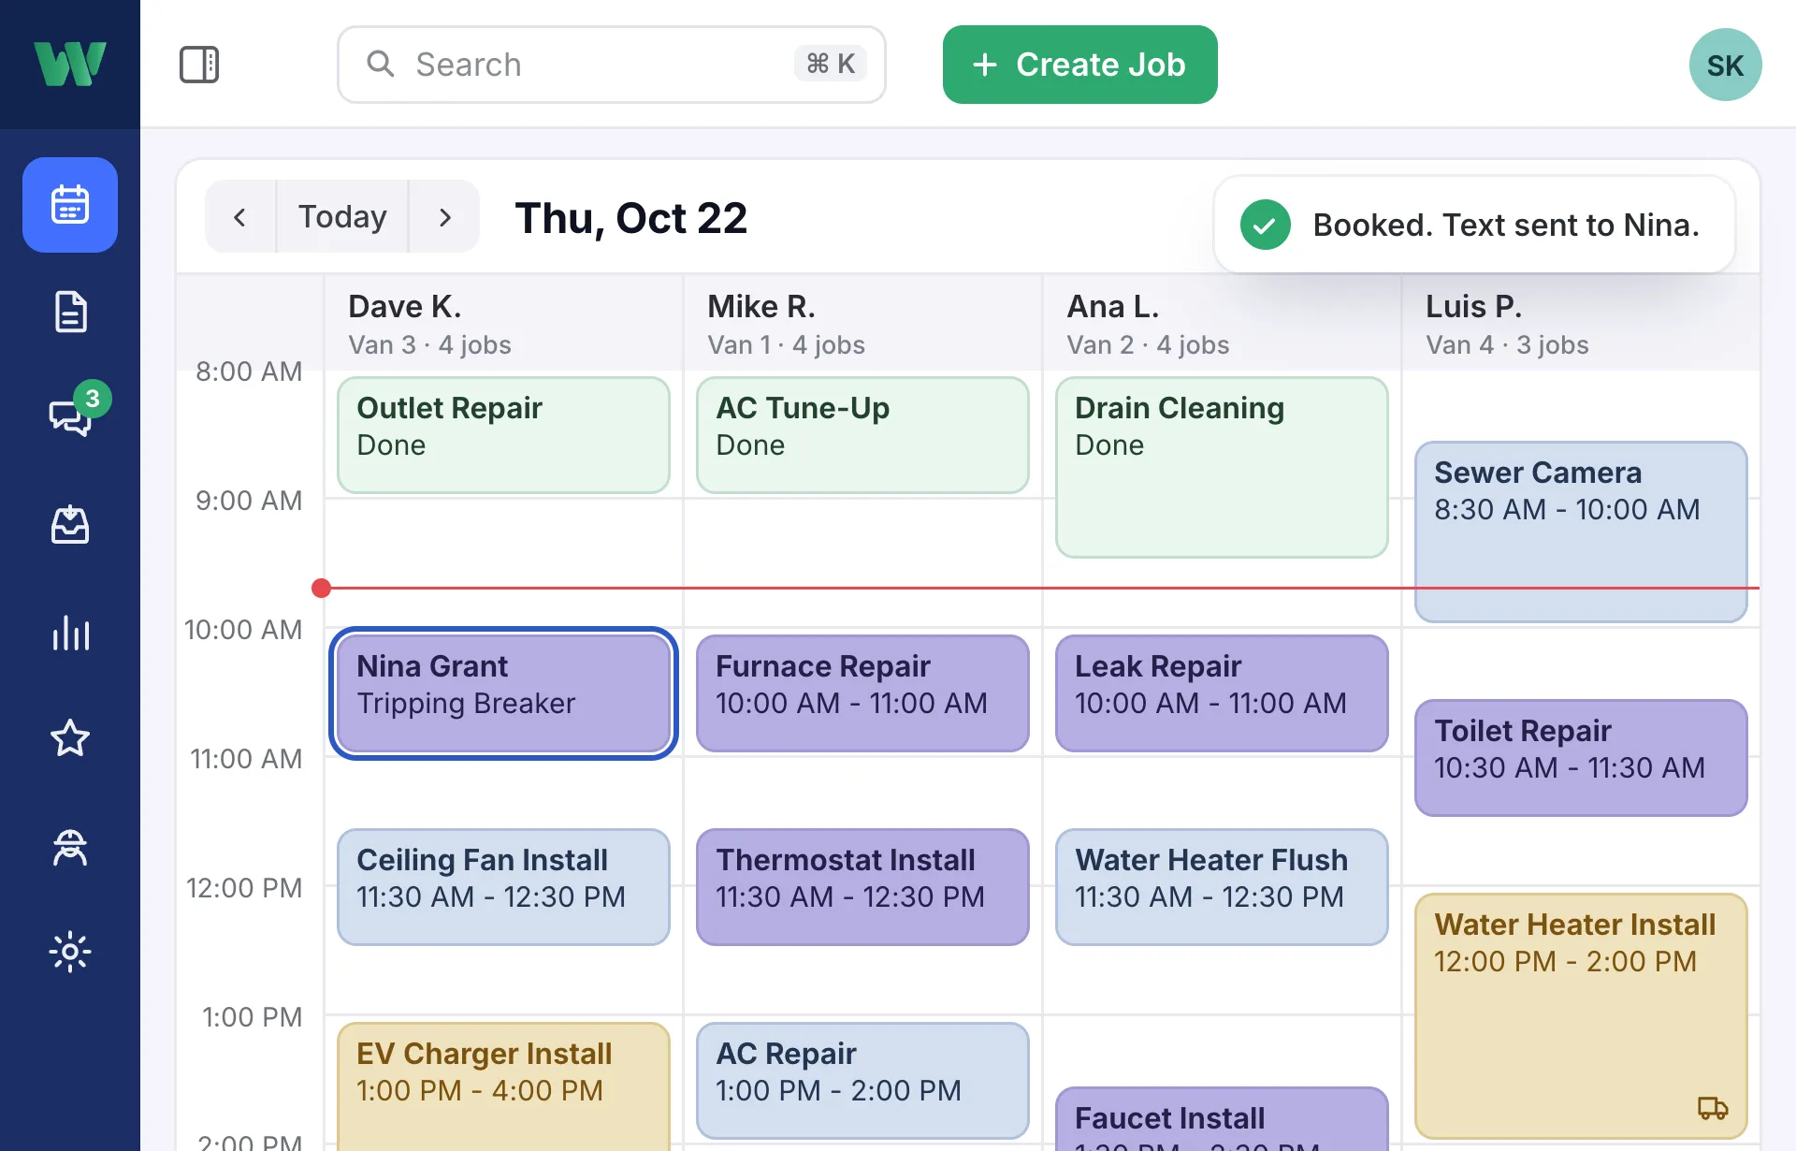The width and height of the screenshot is (1796, 1151).
Task: Open the Water Heater Flush job
Action: (x=1222, y=887)
